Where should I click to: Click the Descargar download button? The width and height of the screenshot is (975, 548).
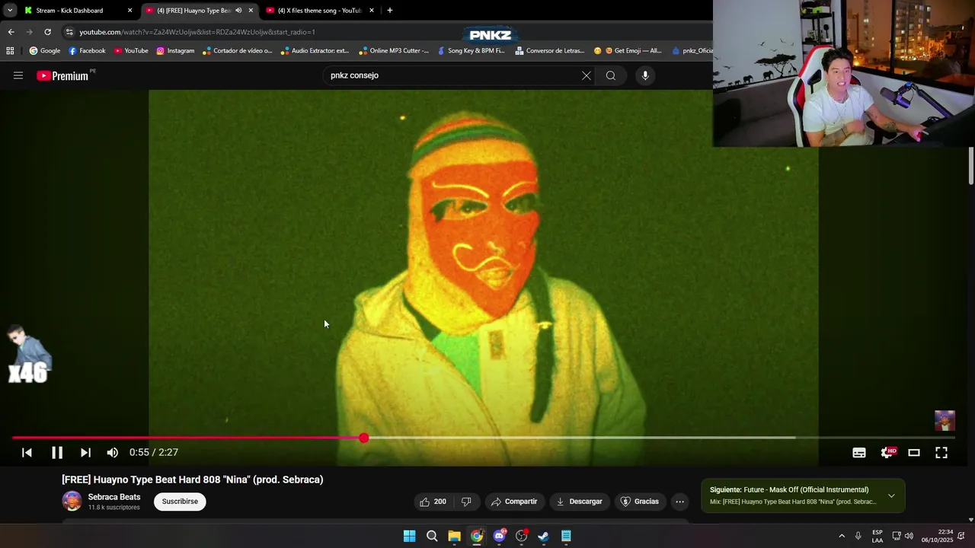pos(580,502)
